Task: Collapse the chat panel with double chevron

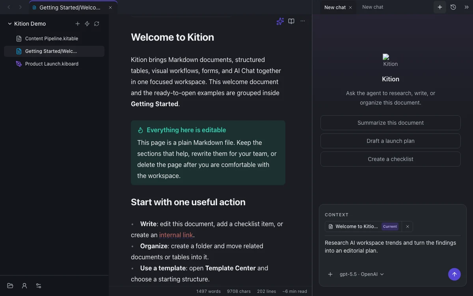Action: pyautogui.click(x=467, y=7)
